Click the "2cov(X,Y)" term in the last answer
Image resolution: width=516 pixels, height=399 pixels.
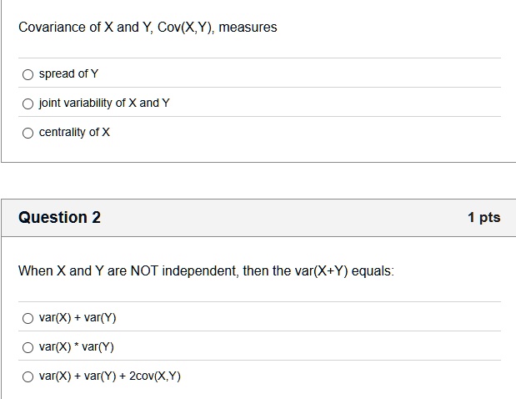(155, 376)
